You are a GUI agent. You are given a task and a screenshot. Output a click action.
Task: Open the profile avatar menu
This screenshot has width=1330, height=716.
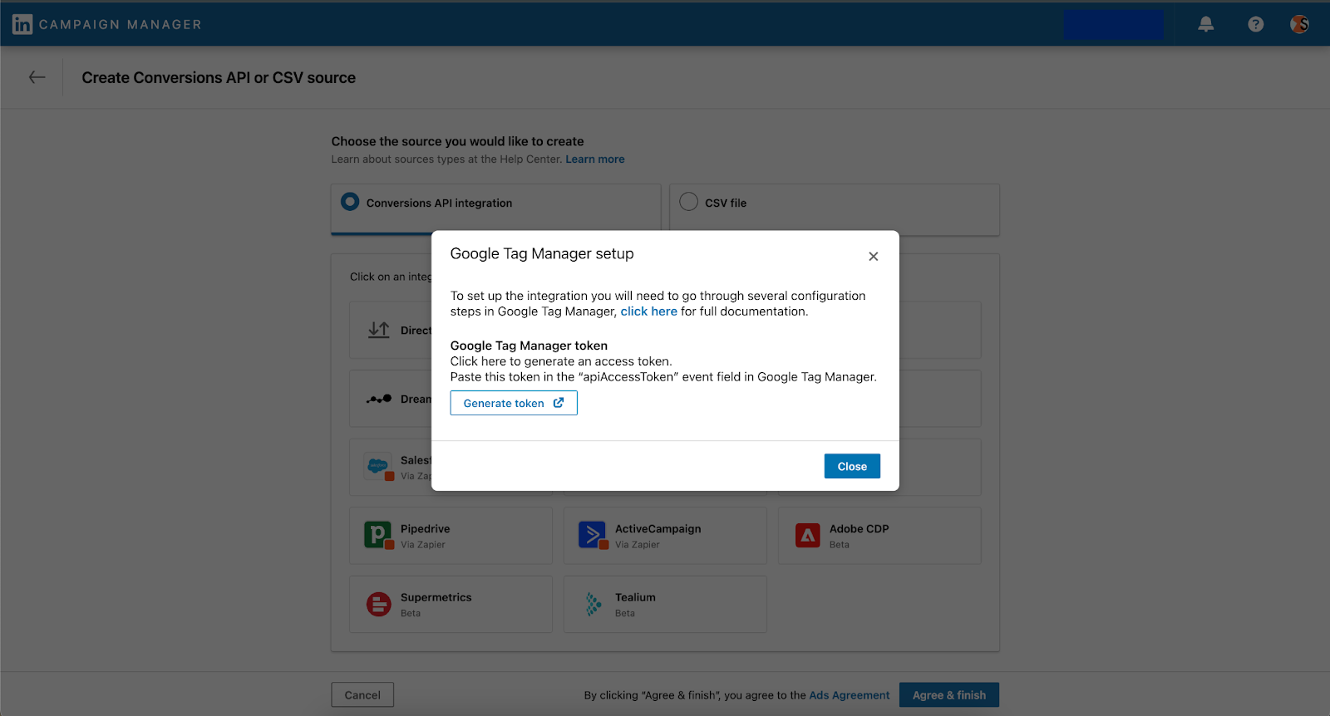(1299, 24)
